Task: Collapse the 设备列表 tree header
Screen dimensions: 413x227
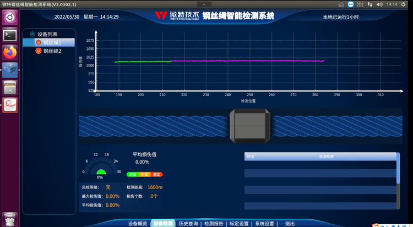Action: click(32, 34)
